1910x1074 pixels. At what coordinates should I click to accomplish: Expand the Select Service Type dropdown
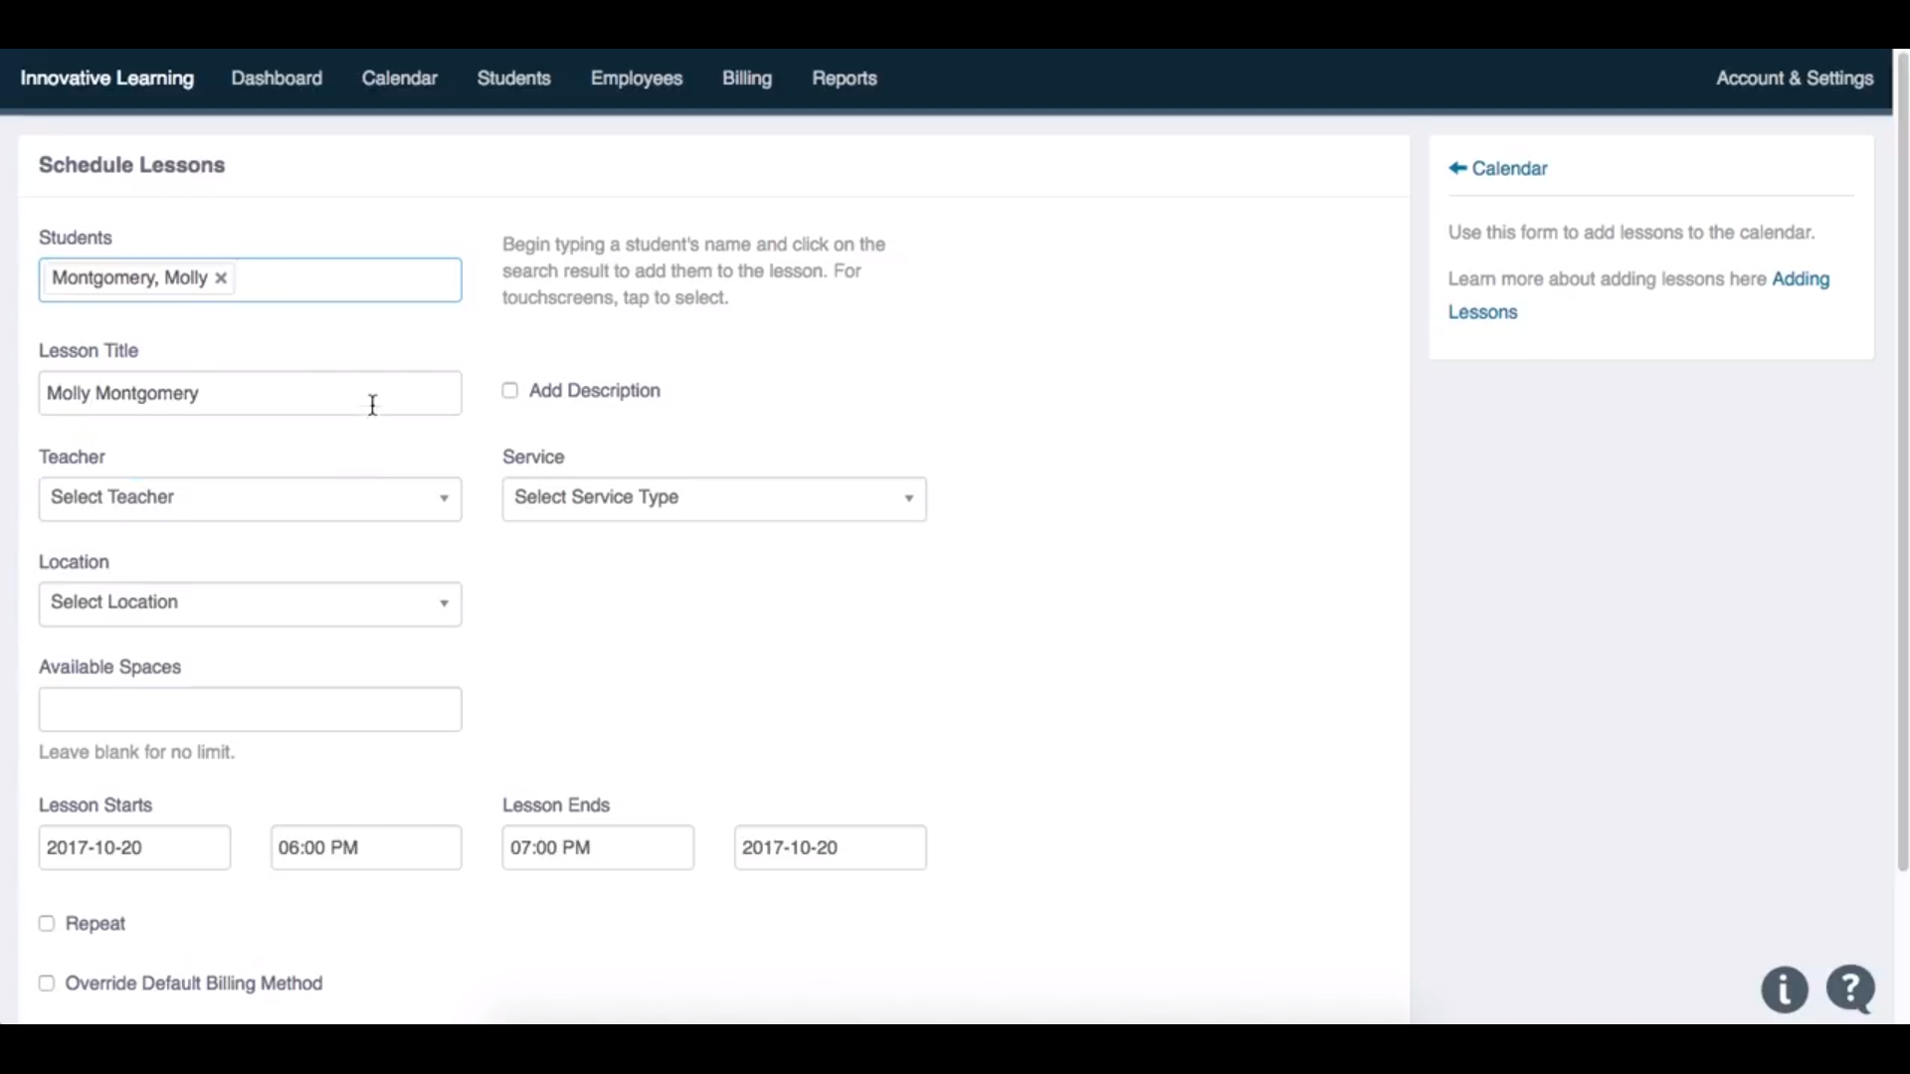(713, 498)
